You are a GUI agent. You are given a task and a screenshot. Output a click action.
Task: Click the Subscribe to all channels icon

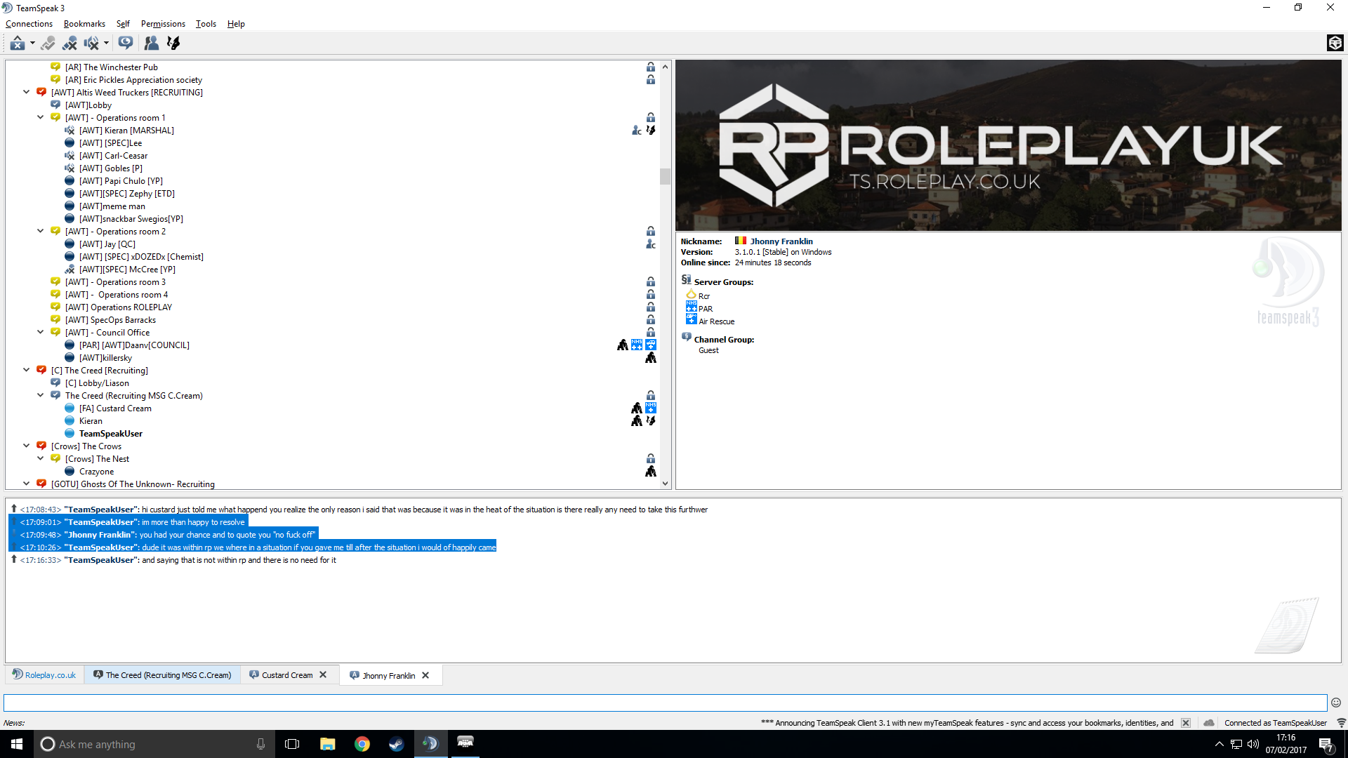tap(126, 44)
